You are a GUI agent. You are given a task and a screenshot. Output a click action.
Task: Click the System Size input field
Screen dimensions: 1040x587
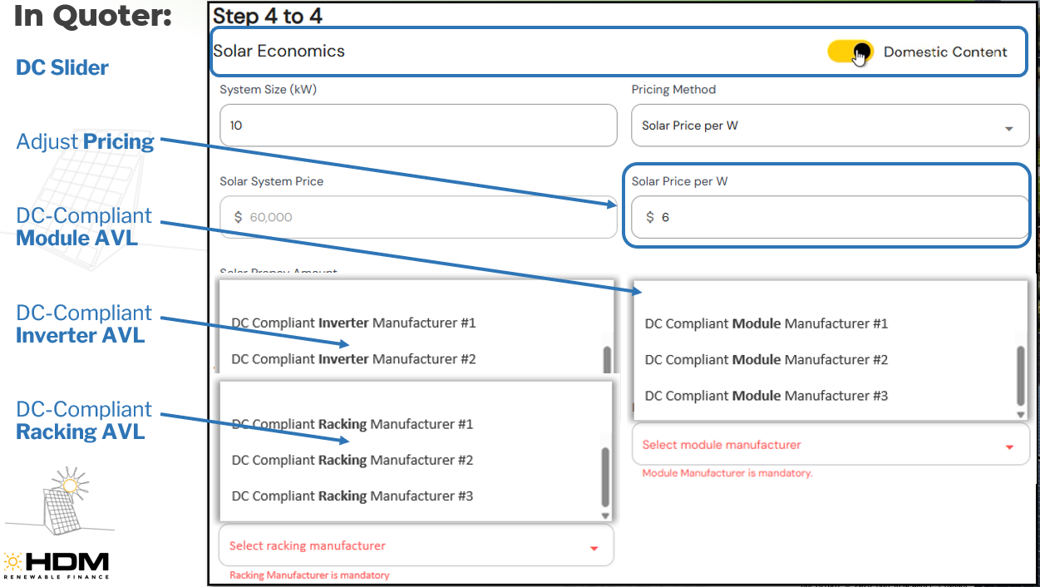pyautogui.click(x=418, y=126)
